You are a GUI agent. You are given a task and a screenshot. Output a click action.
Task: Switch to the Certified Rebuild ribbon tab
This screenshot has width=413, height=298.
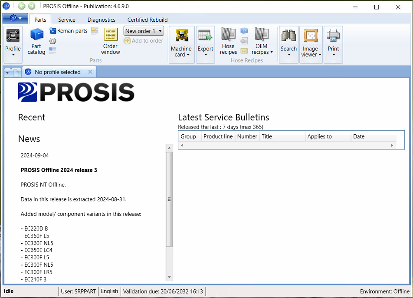tap(147, 20)
